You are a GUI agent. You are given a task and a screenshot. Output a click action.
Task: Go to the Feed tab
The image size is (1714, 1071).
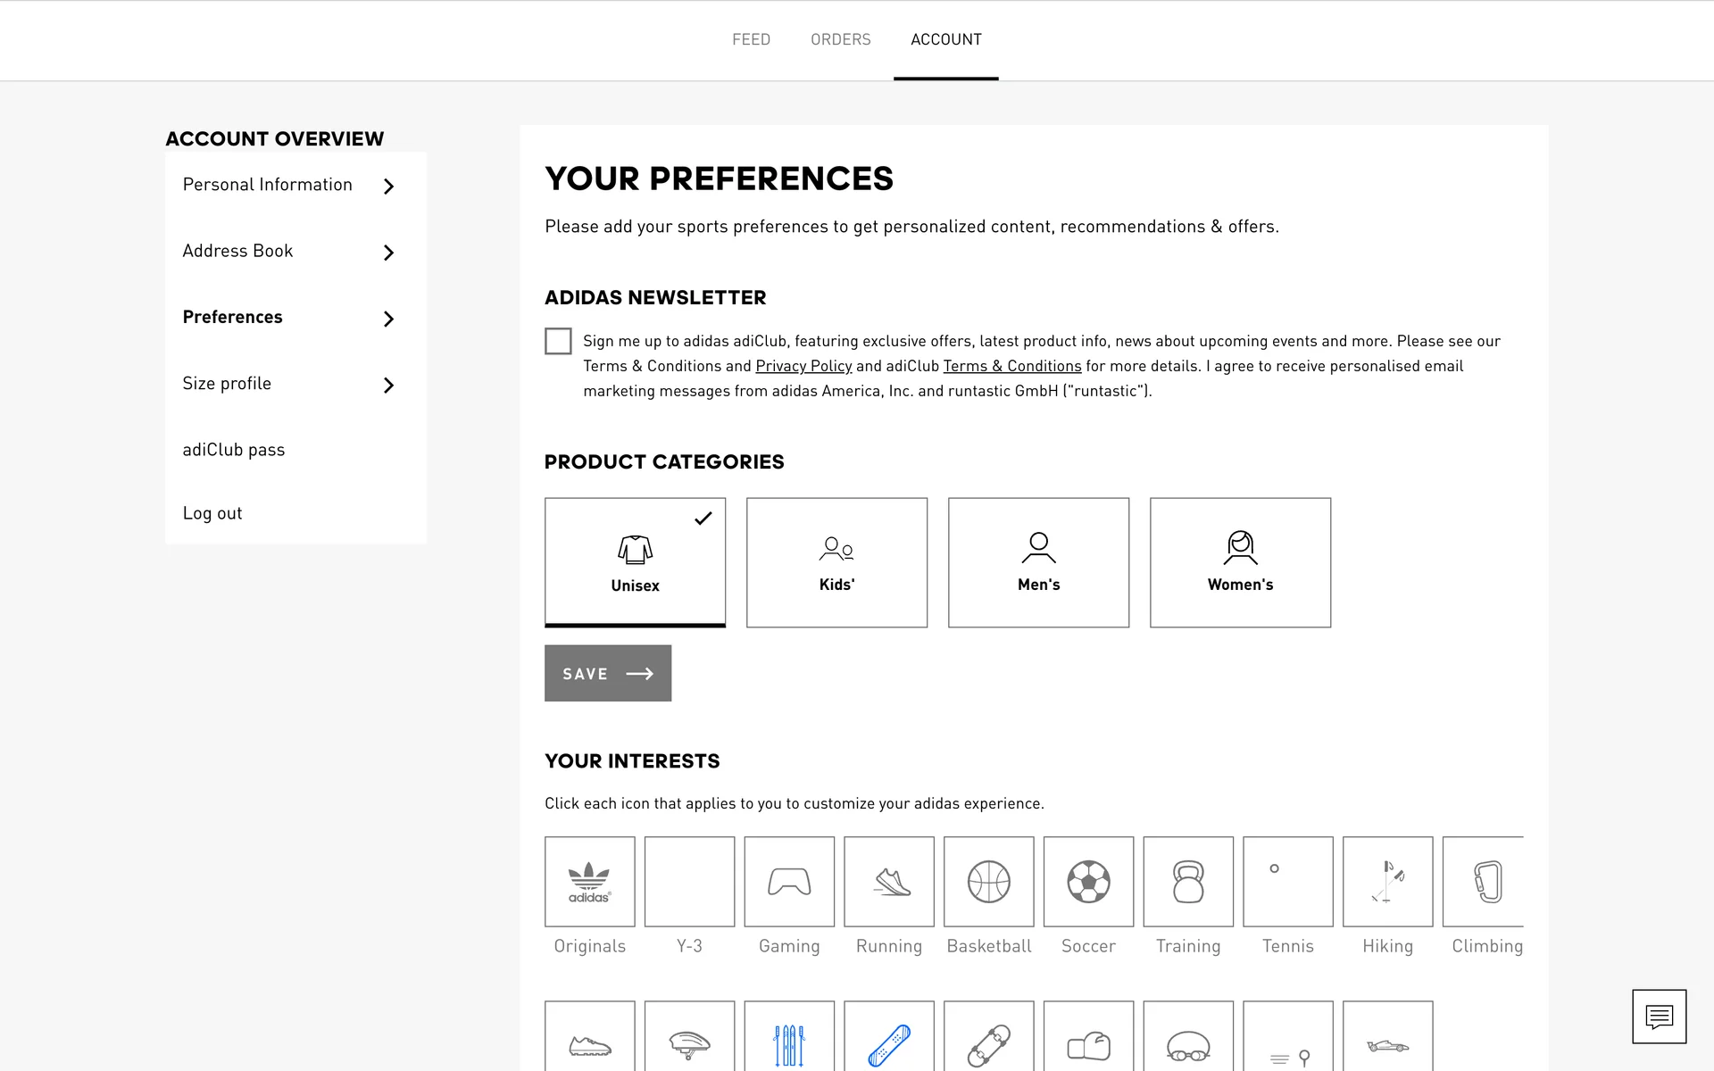[751, 39]
